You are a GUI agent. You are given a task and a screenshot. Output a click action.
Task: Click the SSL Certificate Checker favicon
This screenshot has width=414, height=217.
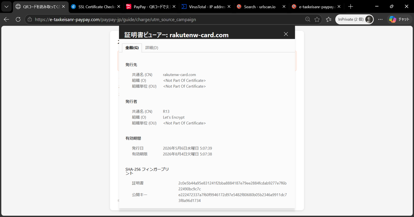pyautogui.click(x=73, y=7)
